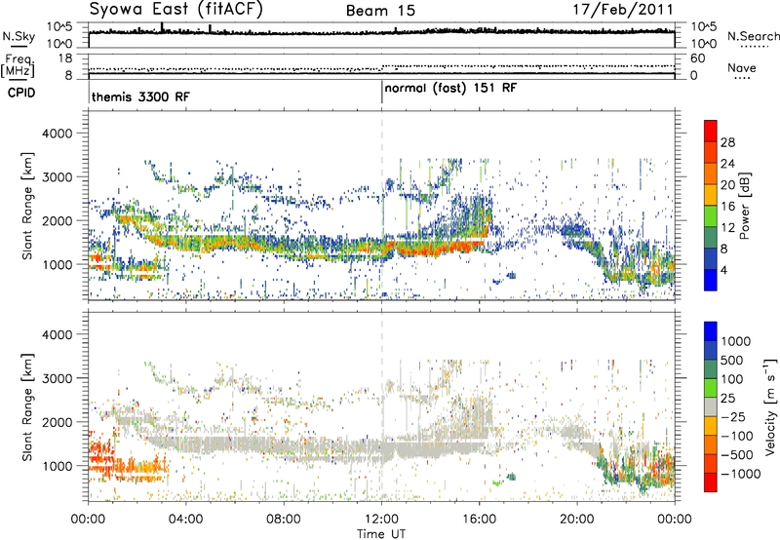
Task: Click the 'themis 3300 RF' CPID annotation
Action: tap(140, 96)
